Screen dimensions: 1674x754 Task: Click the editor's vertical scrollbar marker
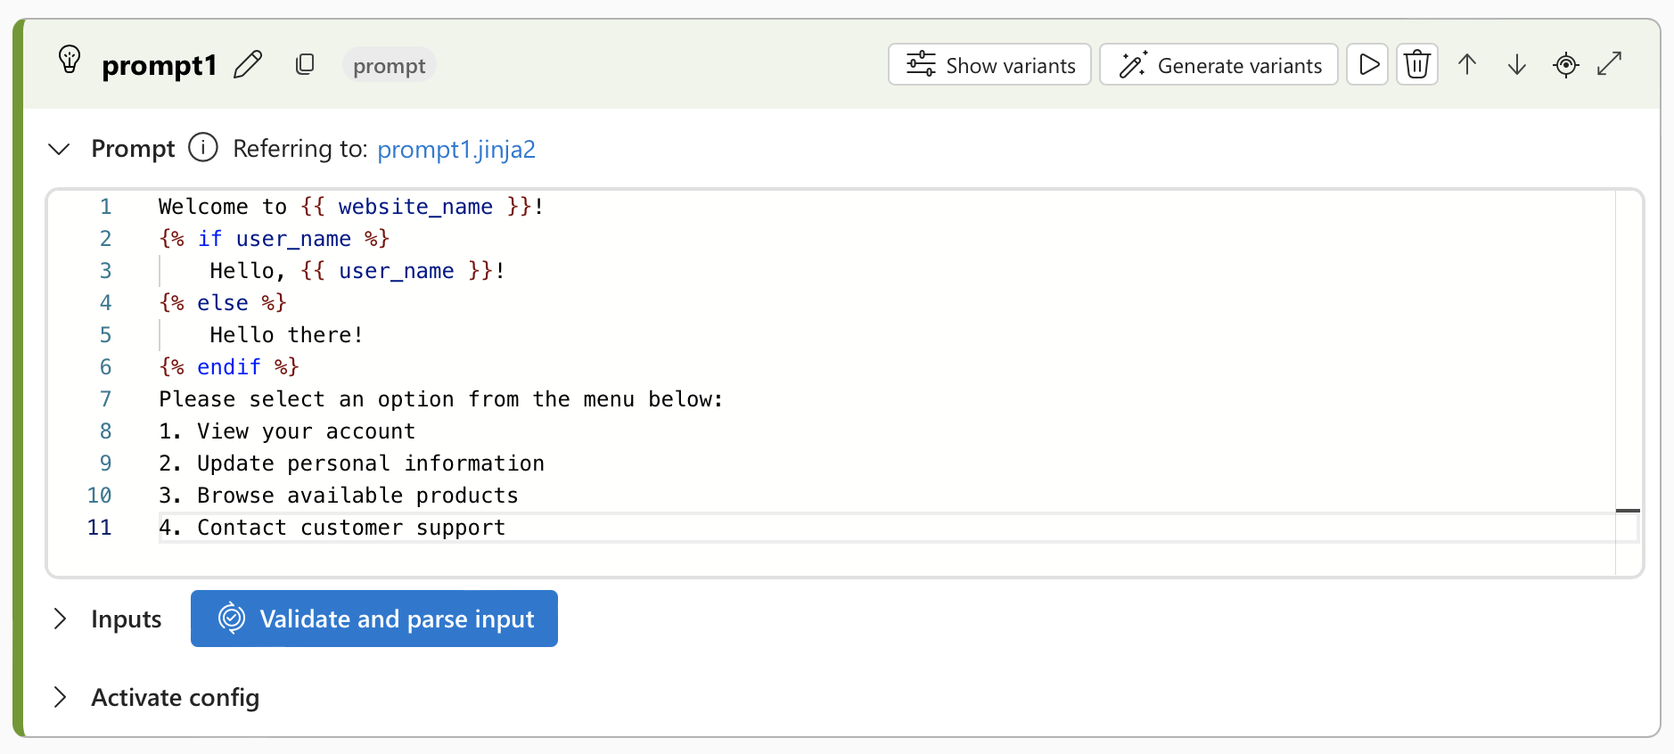tap(1628, 511)
